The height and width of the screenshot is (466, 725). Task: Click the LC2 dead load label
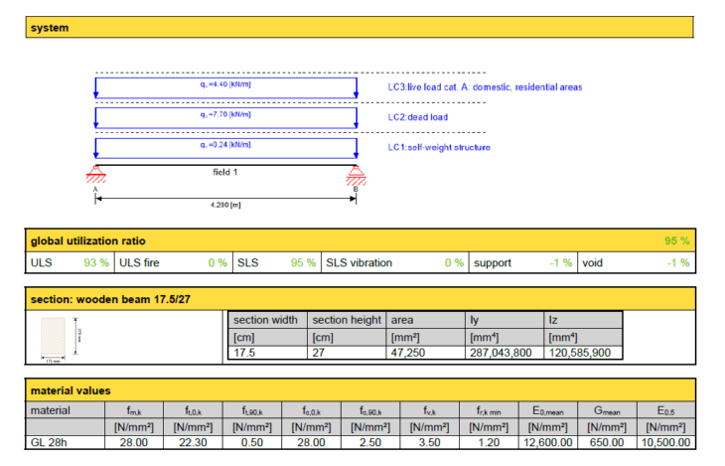(x=417, y=117)
